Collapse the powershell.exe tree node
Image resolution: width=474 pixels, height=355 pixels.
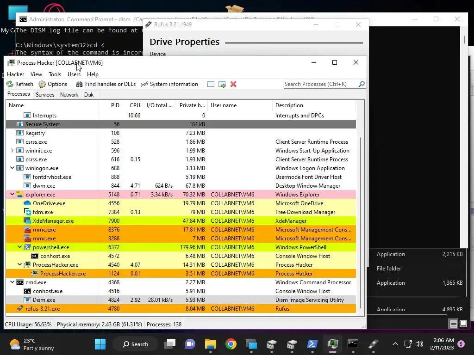tap(19, 247)
